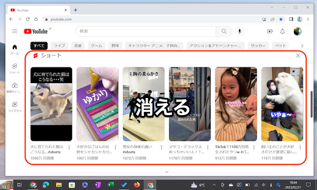This screenshot has width=317, height=190.
Task: Open the ゆかり rice seasoning short thumbnail
Action: click(x=97, y=104)
